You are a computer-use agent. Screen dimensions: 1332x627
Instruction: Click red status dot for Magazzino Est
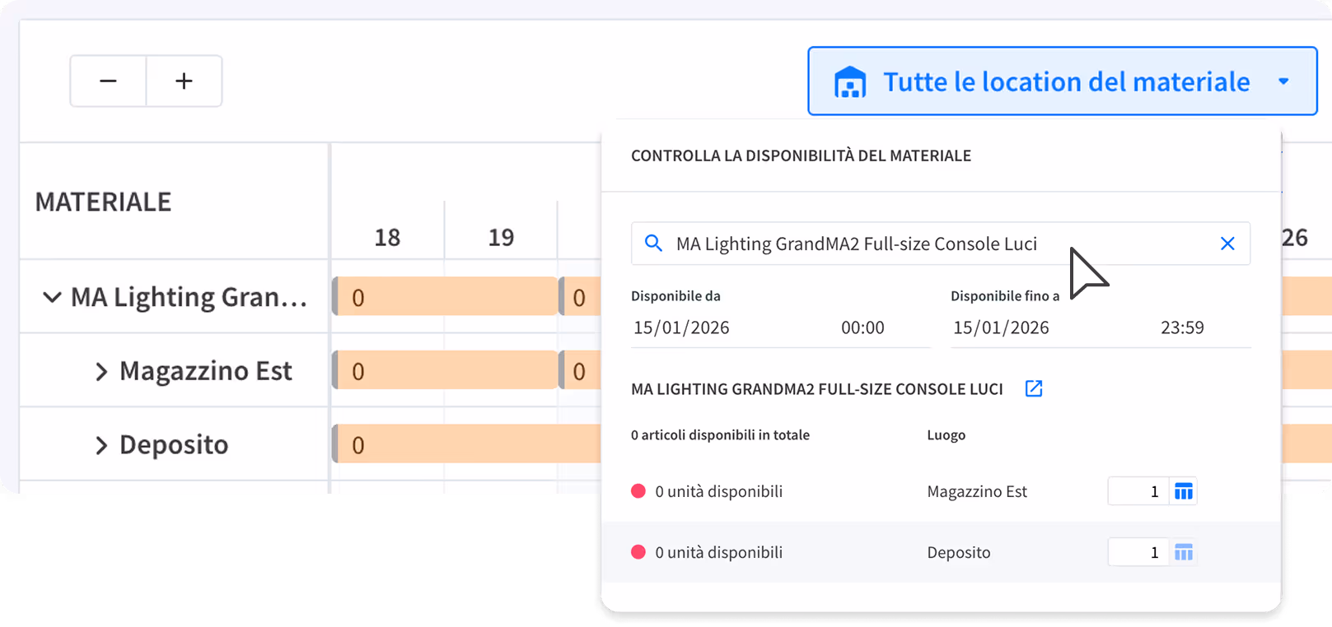(x=638, y=491)
